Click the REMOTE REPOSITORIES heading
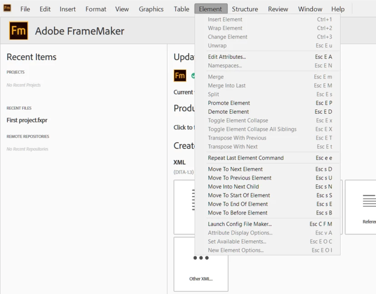 pyautogui.click(x=28, y=136)
